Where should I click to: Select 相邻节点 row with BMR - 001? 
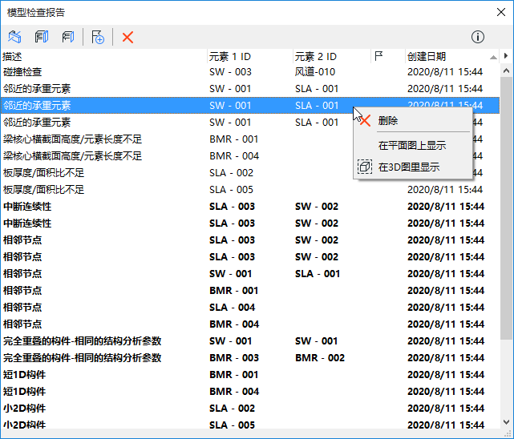pos(250,290)
